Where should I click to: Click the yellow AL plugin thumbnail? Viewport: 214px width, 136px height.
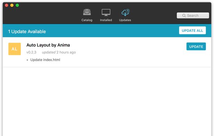15,49
